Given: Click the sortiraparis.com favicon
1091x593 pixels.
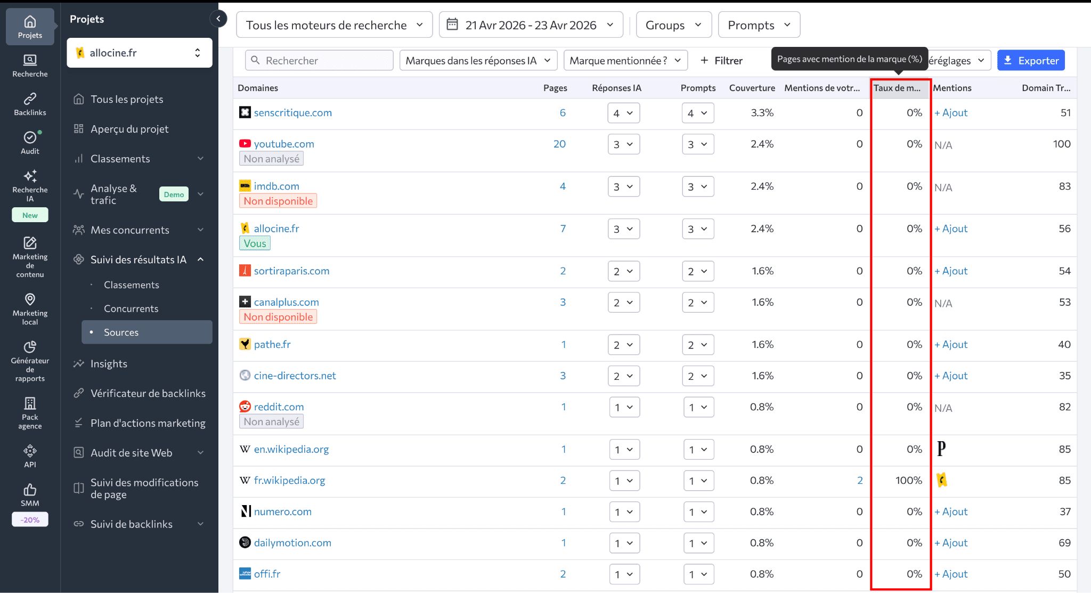Looking at the screenshot, I should (245, 271).
